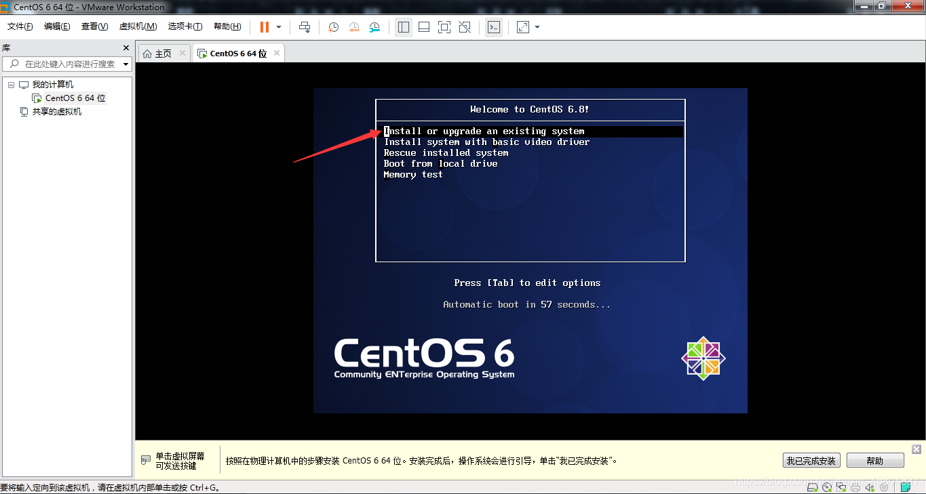
Task: Pause the virtual machine with orange button
Action: pyautogui.click(x=264, y=27)
